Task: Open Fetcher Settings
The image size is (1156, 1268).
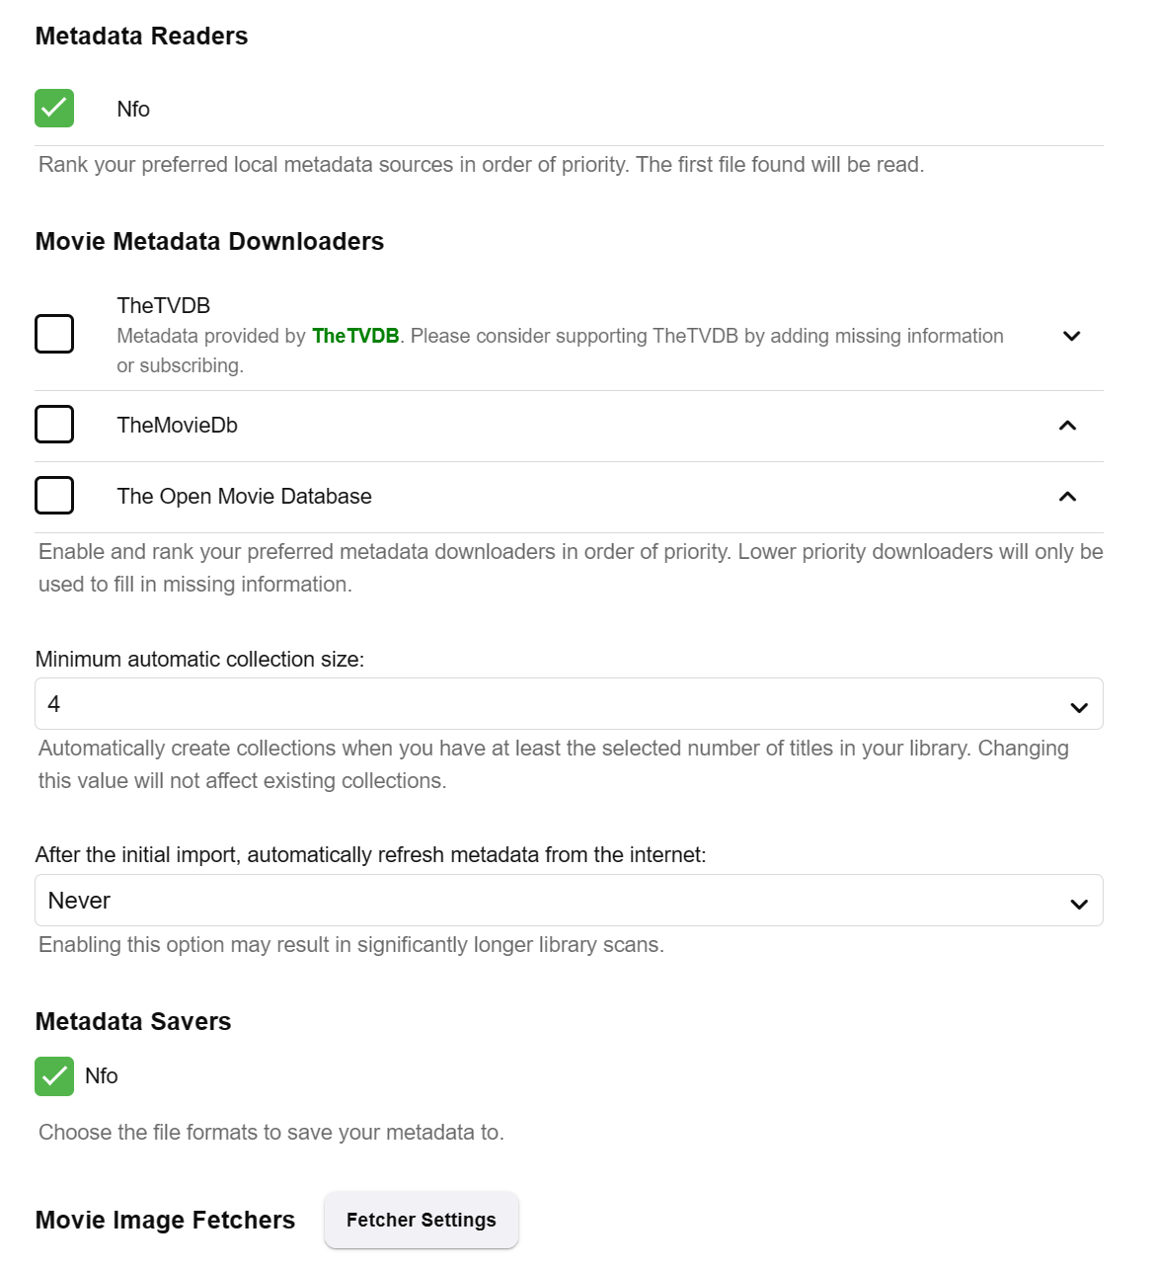Action: (421, 1220)
